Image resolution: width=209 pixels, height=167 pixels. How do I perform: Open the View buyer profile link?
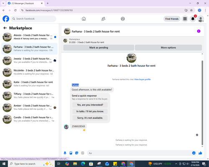tap(143, 79)
